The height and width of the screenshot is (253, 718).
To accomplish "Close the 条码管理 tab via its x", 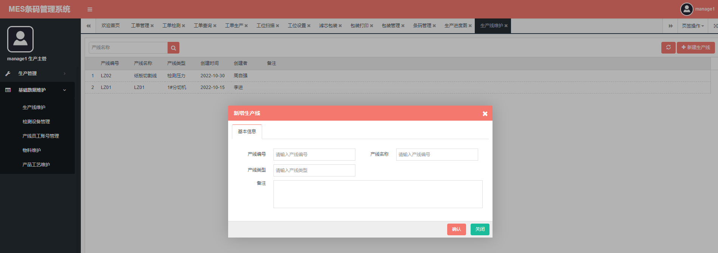I will point(434,26).
